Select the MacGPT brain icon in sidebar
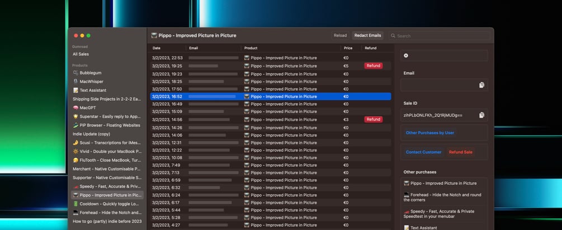This screenshot has width=562, height=230. 75,107
